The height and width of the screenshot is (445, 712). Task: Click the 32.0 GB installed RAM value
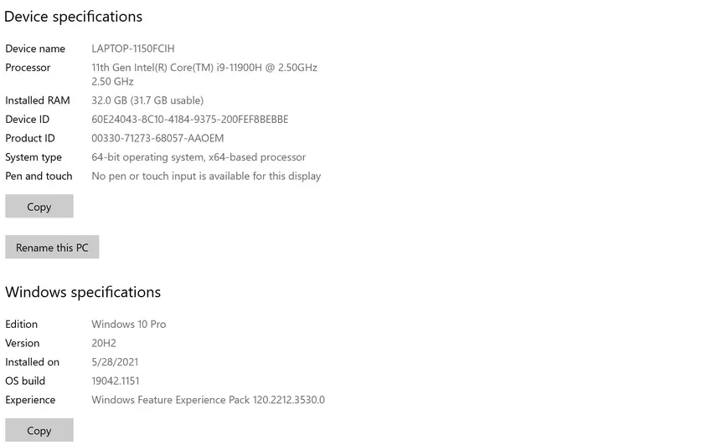pyautogui.click(x=147, y=100)
